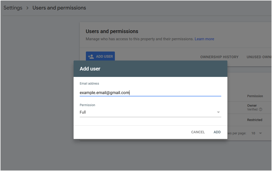Viewport: 272px width, 171px height.
Task: Focus the Email address input field
Action: pyautogui.click(x=150, y=93)
